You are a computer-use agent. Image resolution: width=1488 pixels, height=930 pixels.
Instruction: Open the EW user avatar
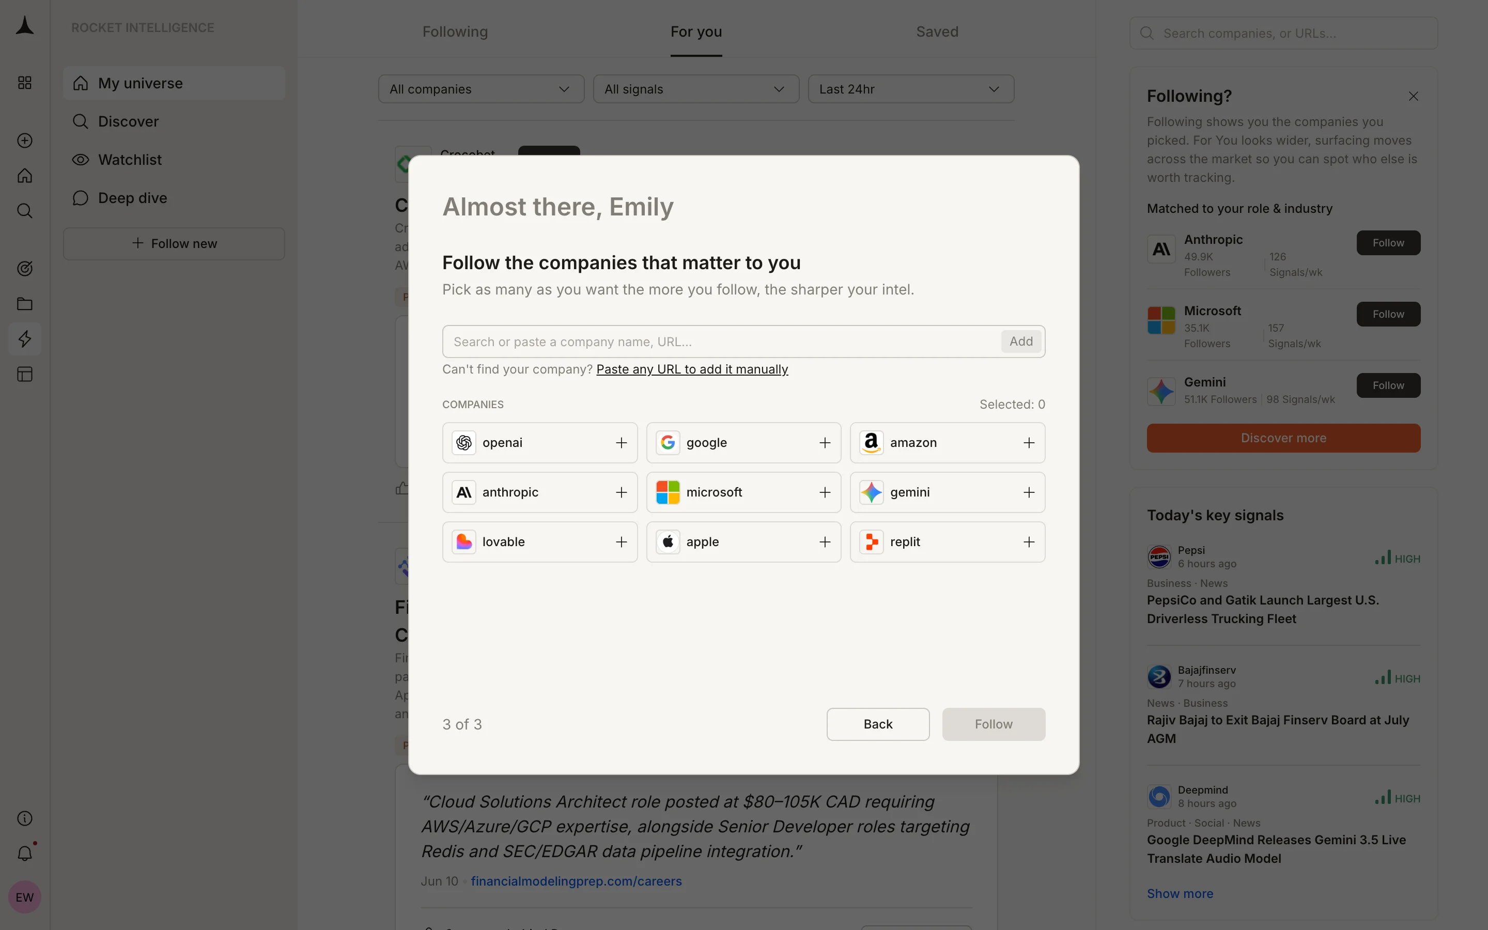tap(25, 897)
